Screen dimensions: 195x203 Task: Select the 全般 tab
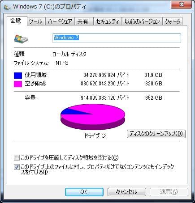point(16,21)
